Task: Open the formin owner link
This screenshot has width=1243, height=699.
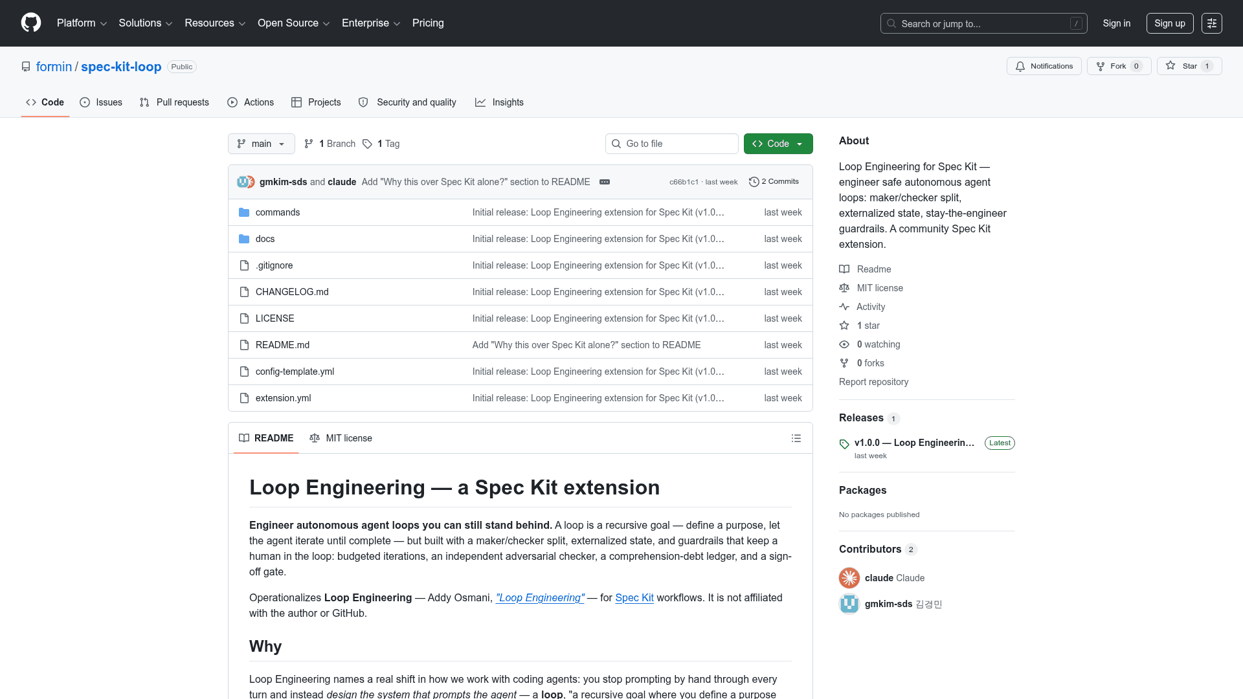Action: (x=54, y=67)
